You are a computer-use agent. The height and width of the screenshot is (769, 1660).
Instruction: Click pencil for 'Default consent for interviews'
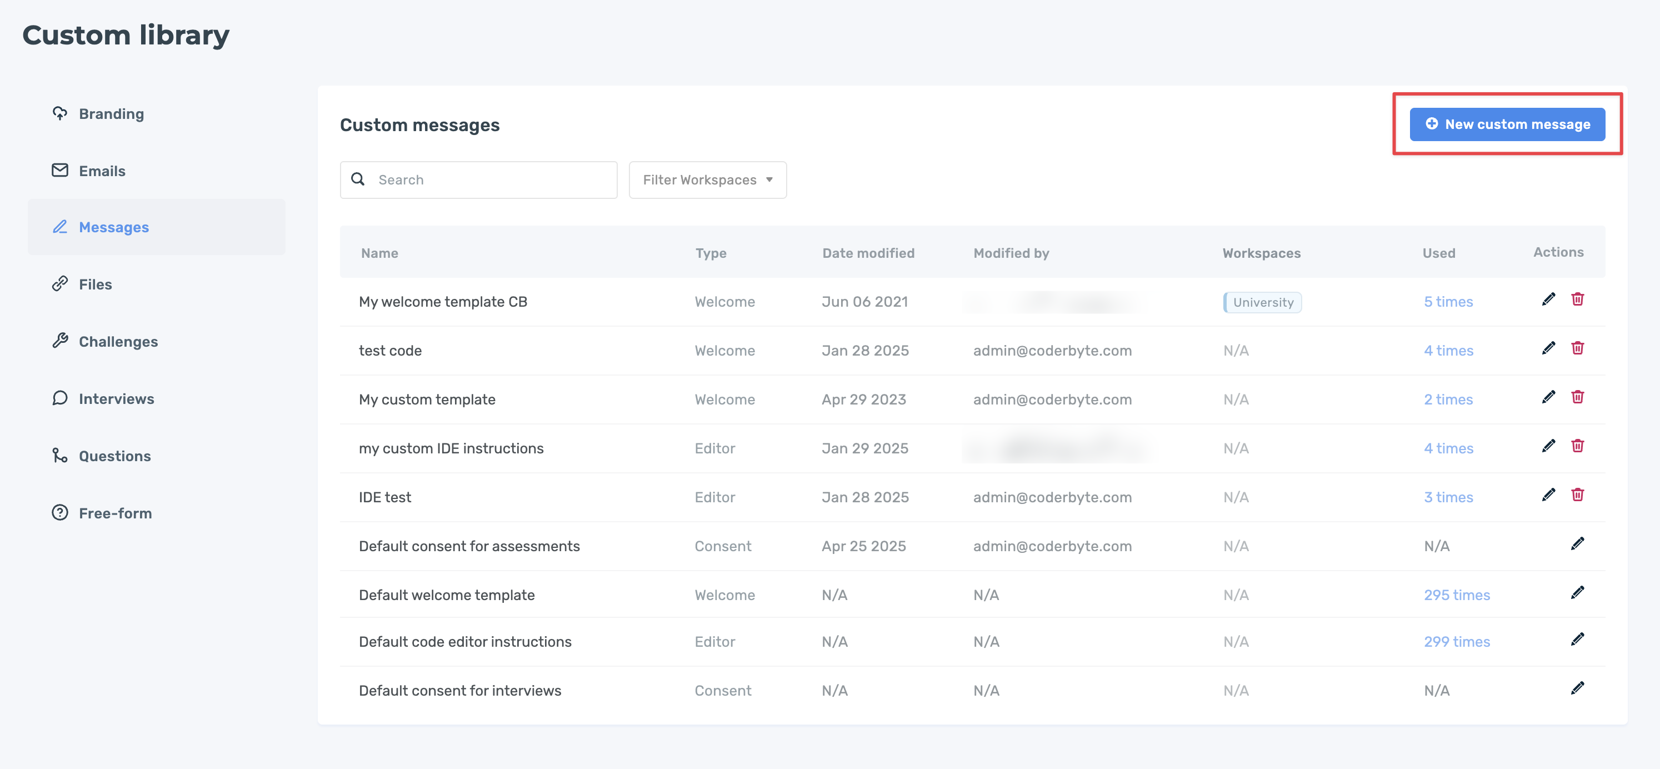point(1577,689)
